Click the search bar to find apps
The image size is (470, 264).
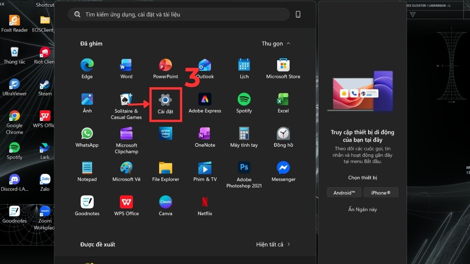(179, 14)
